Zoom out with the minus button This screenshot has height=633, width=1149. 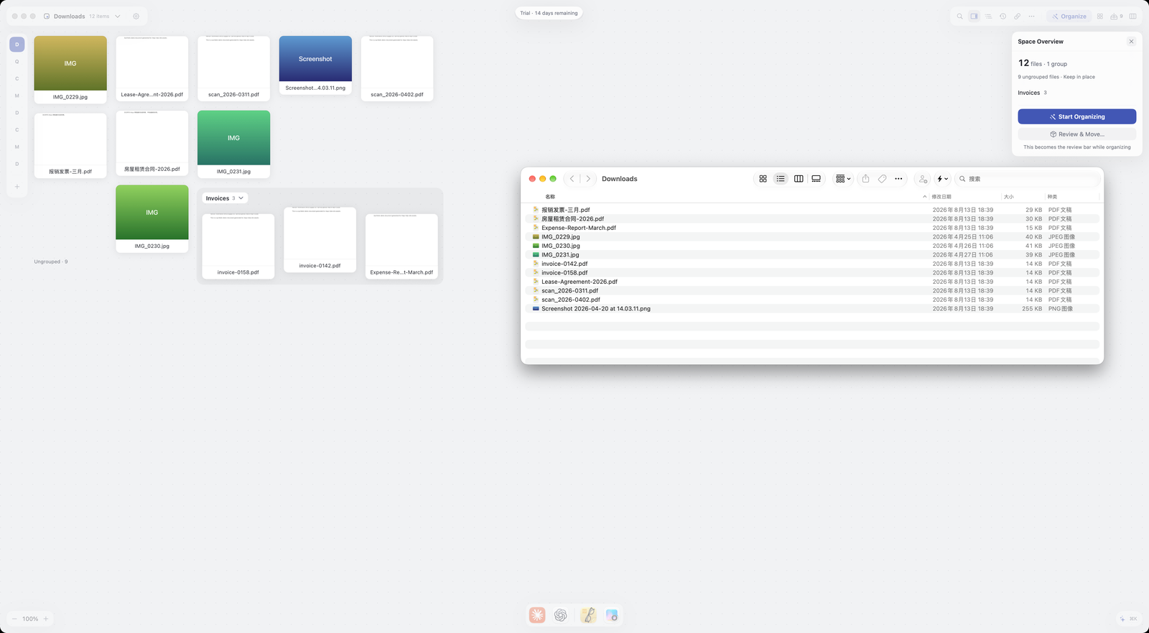(14, 619)
